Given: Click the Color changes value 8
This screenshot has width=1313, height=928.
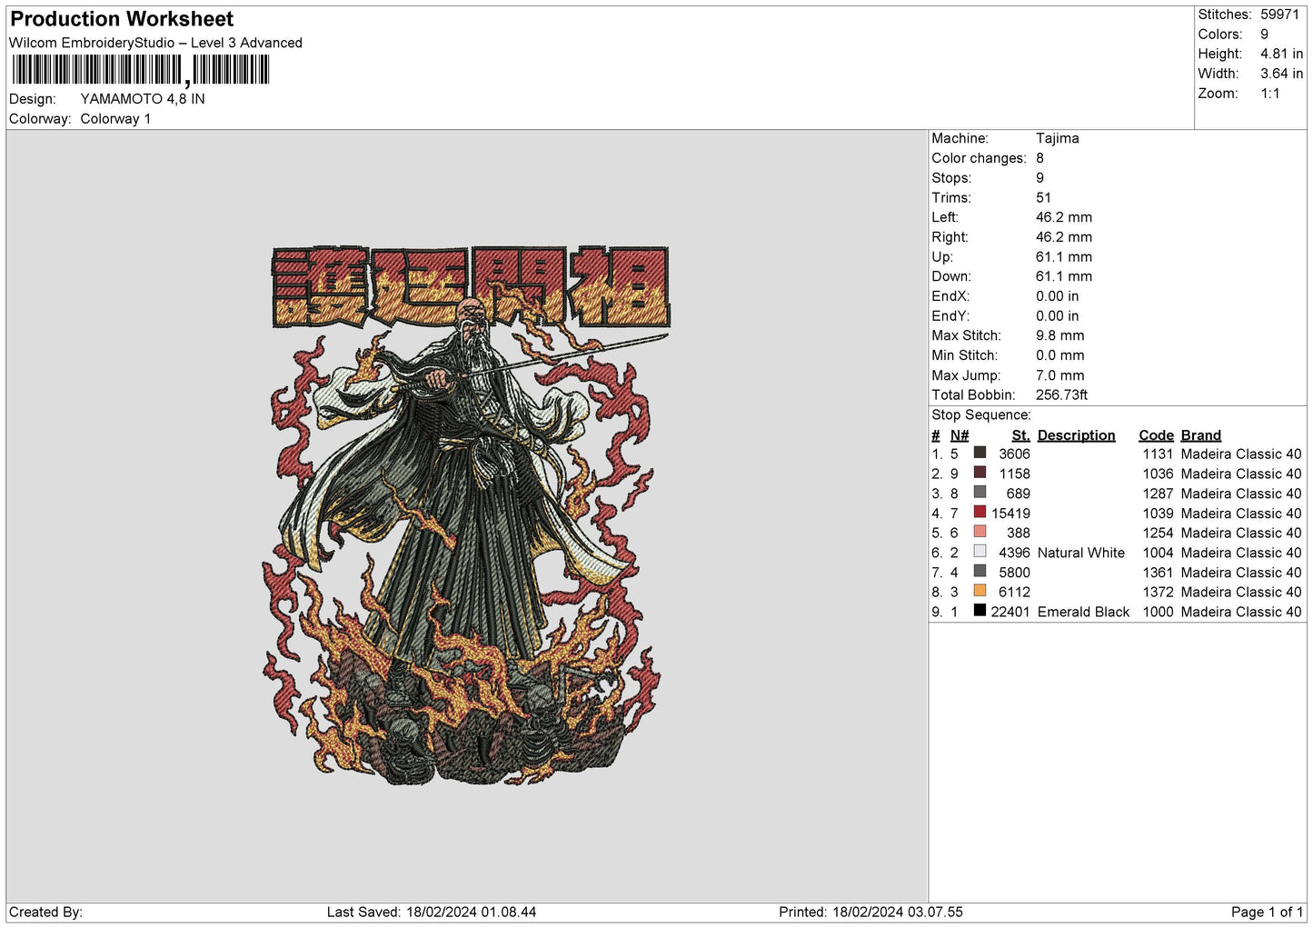Looking at the screenshot, I should click(1039, 158).
